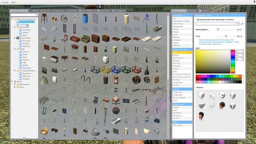Screen dimensions: 256x144
Task: Spawn the globe on stand prop
Action: tap(116, 100)
